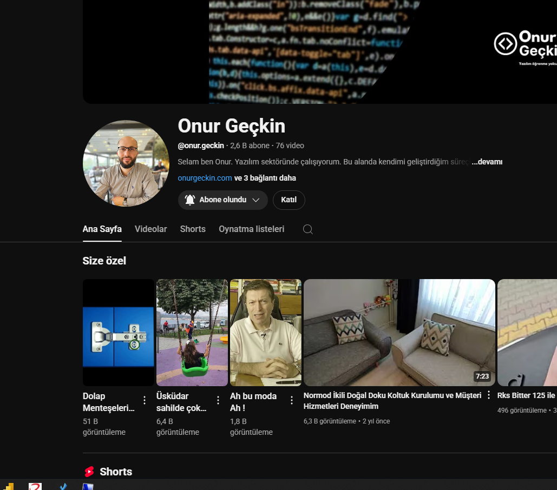Viewport: 557px width, 490px height.
Task: Click the 'Size özel' section heading
Action: 104,261
